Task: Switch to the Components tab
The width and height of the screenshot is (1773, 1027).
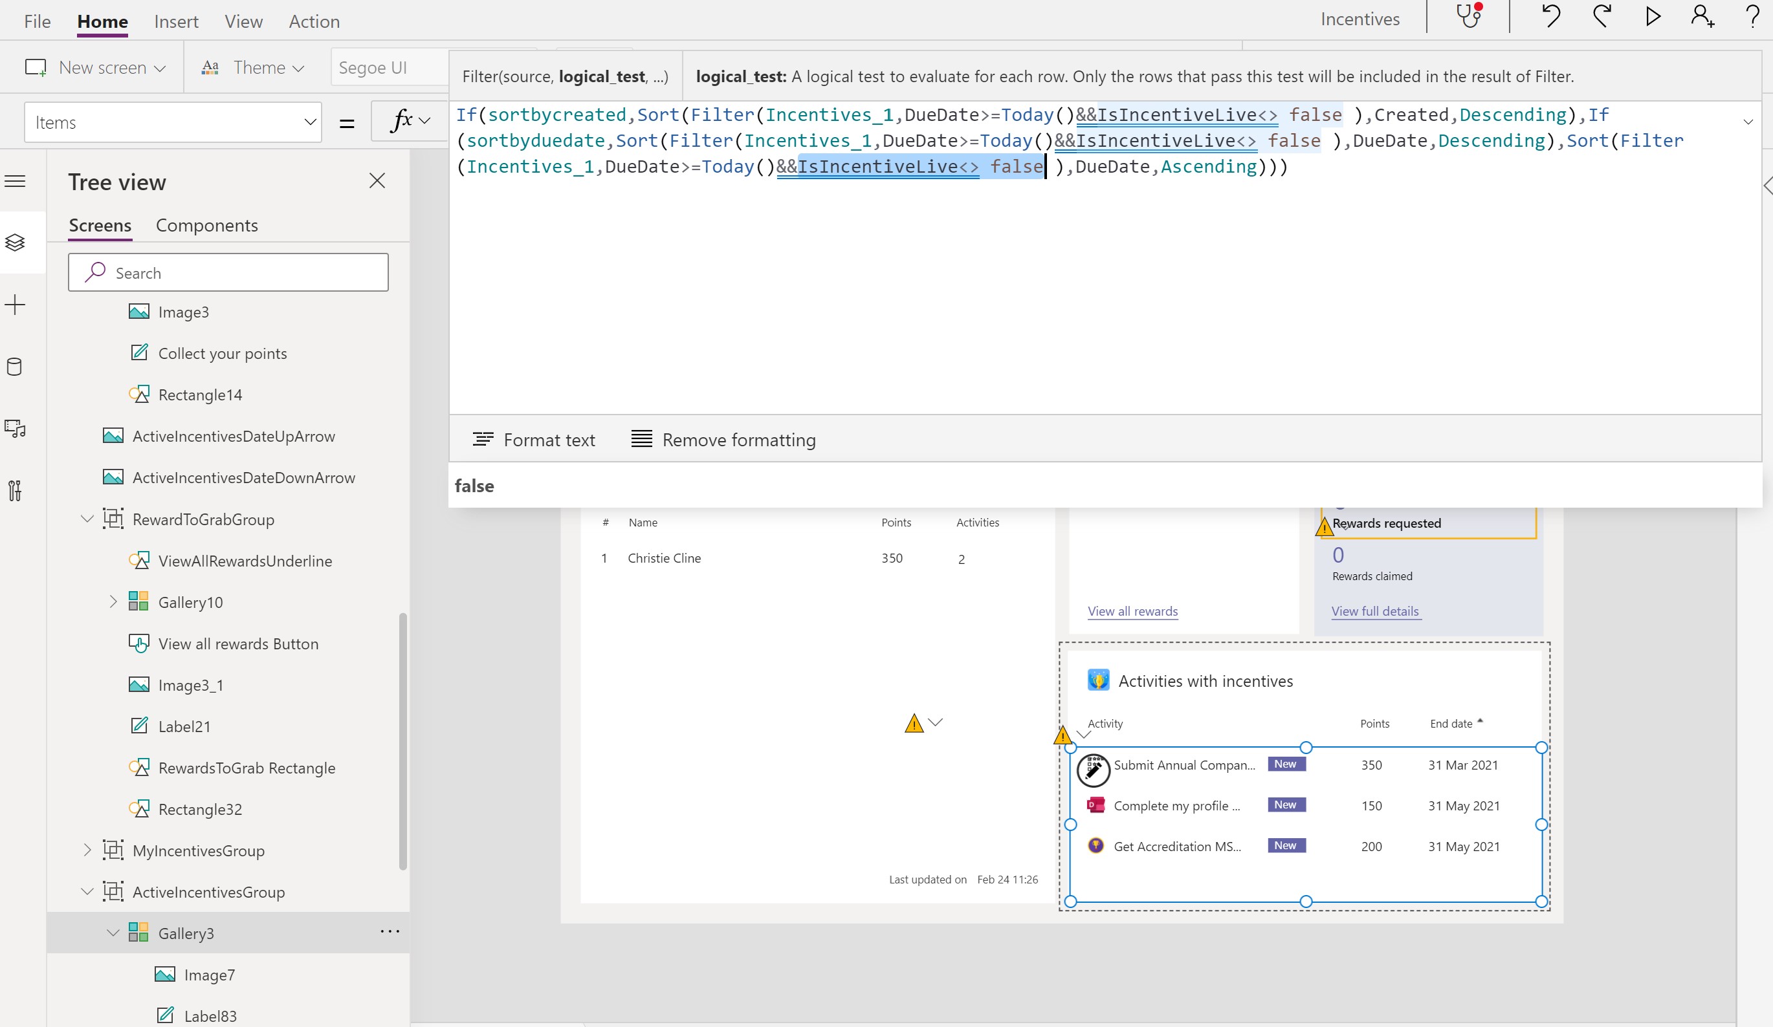Action: pos(206,225)
